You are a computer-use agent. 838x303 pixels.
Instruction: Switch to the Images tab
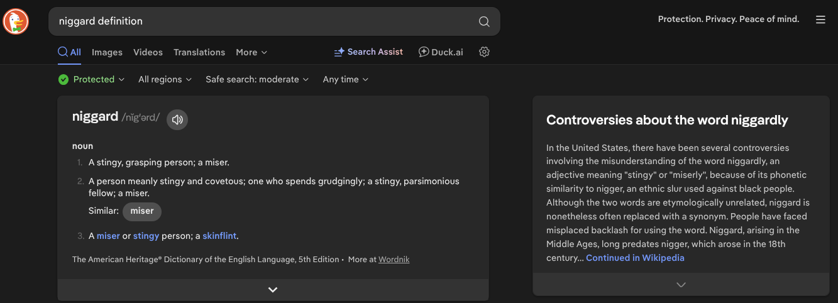107,52
